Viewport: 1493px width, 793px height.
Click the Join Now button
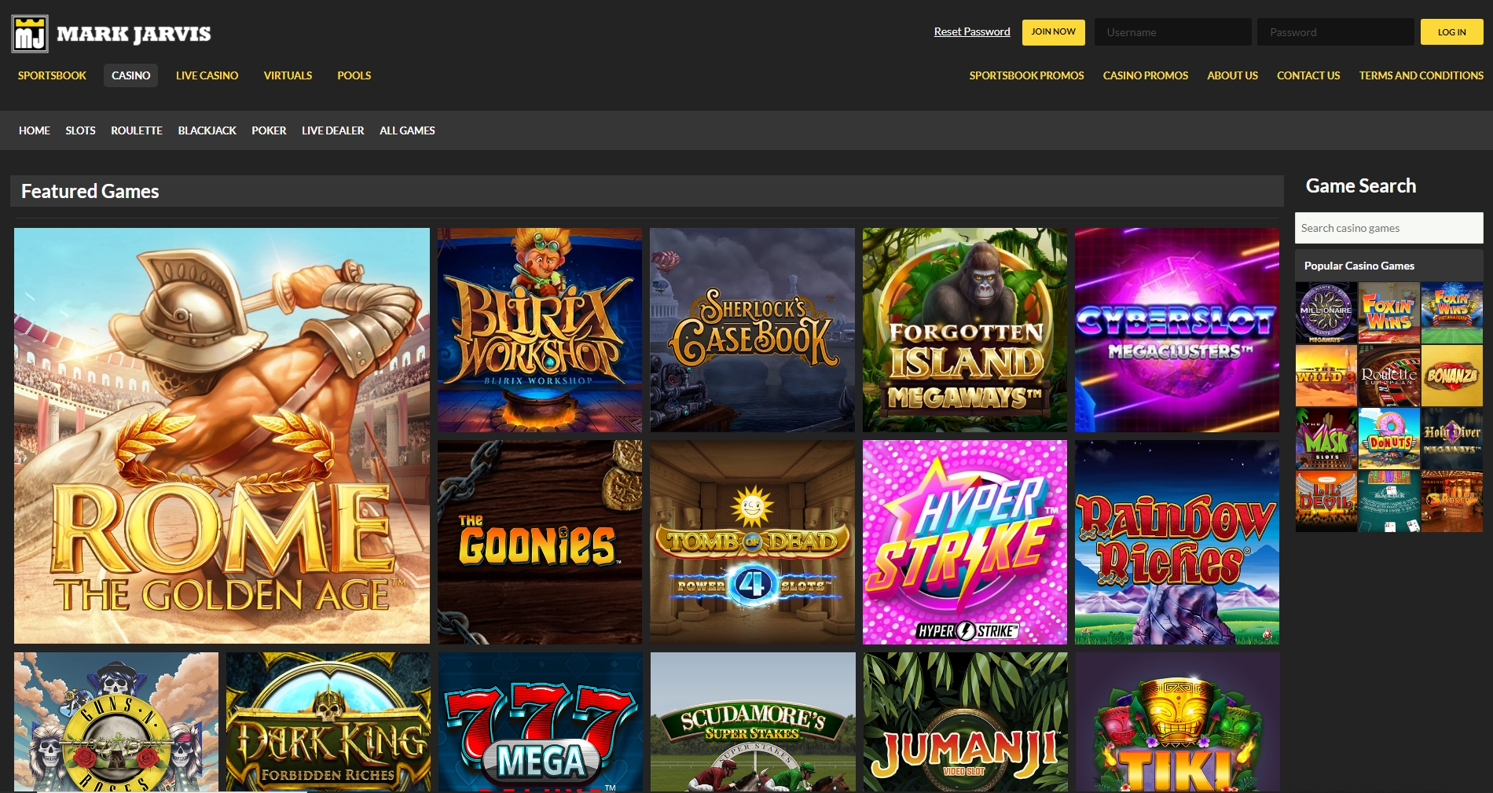coord(1053,32)
